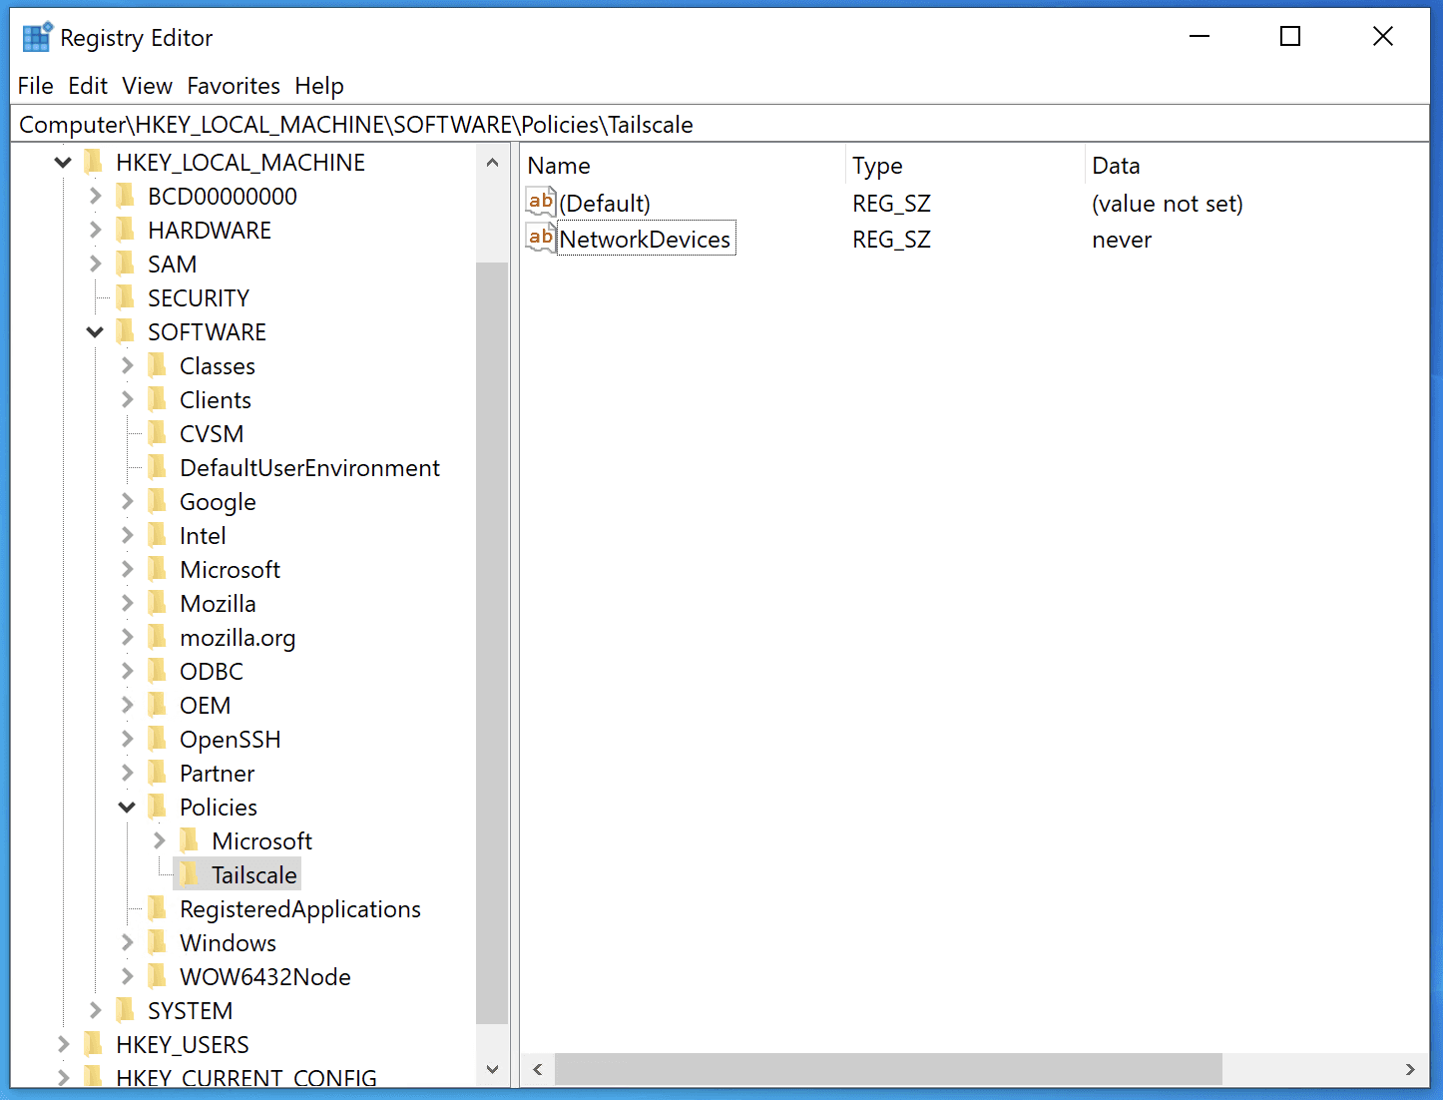Expand HKEY_USERS in the tree
This screenshot has height=1100, width=1443.
pos(63,1044)
